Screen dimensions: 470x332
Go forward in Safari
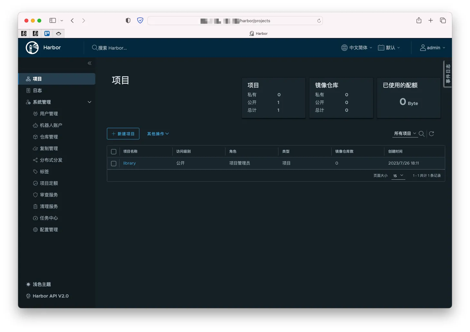tap(84, 21)
